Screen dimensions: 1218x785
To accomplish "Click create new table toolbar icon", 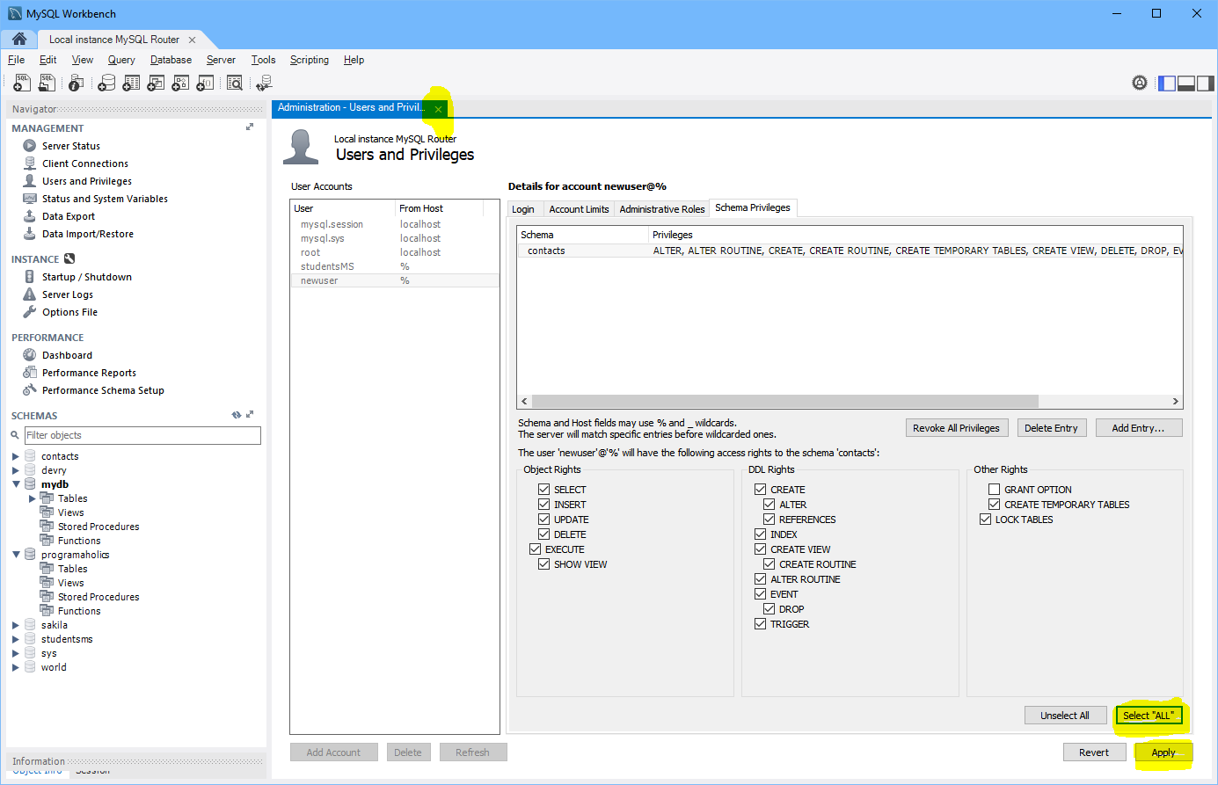I will point(131,83).
